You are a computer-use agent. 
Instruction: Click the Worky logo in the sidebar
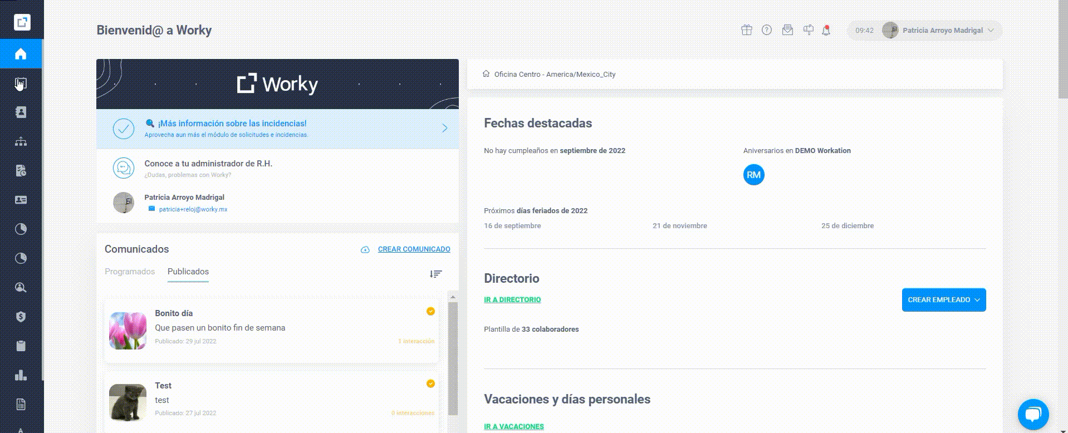[21, 22]
